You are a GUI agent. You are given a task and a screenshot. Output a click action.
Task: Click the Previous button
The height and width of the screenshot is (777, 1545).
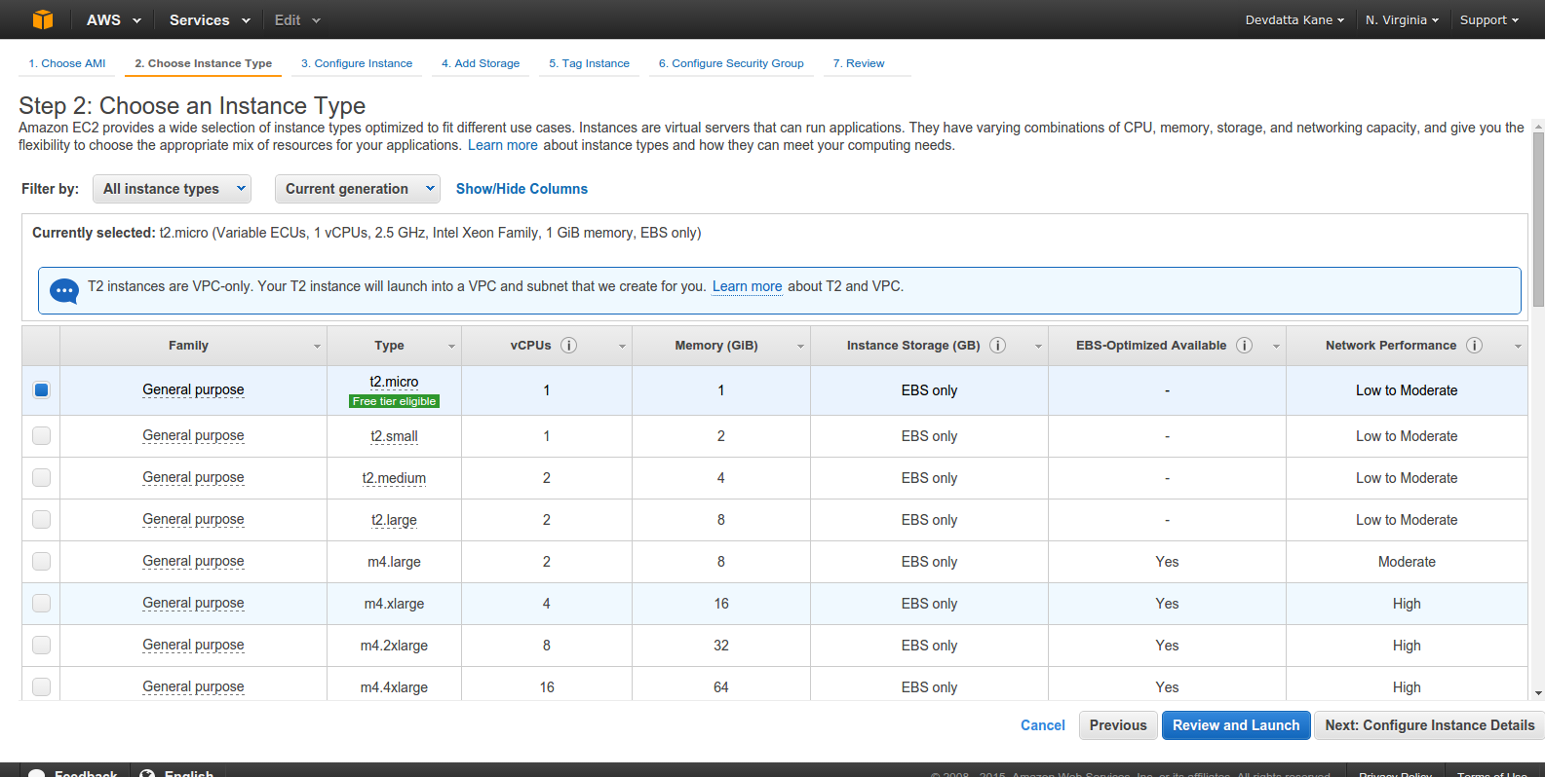[x=1118, y=725]
